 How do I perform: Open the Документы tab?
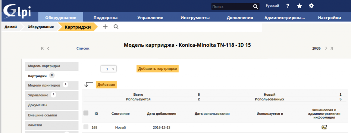(x=51, y=105)
